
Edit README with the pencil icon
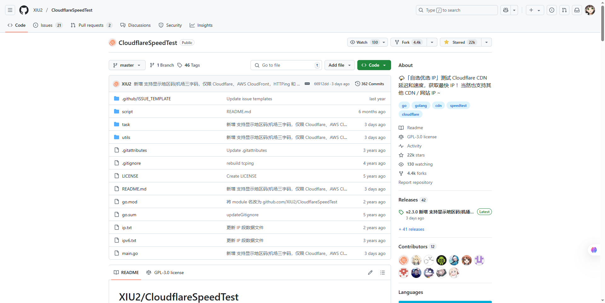pos(370,273)
